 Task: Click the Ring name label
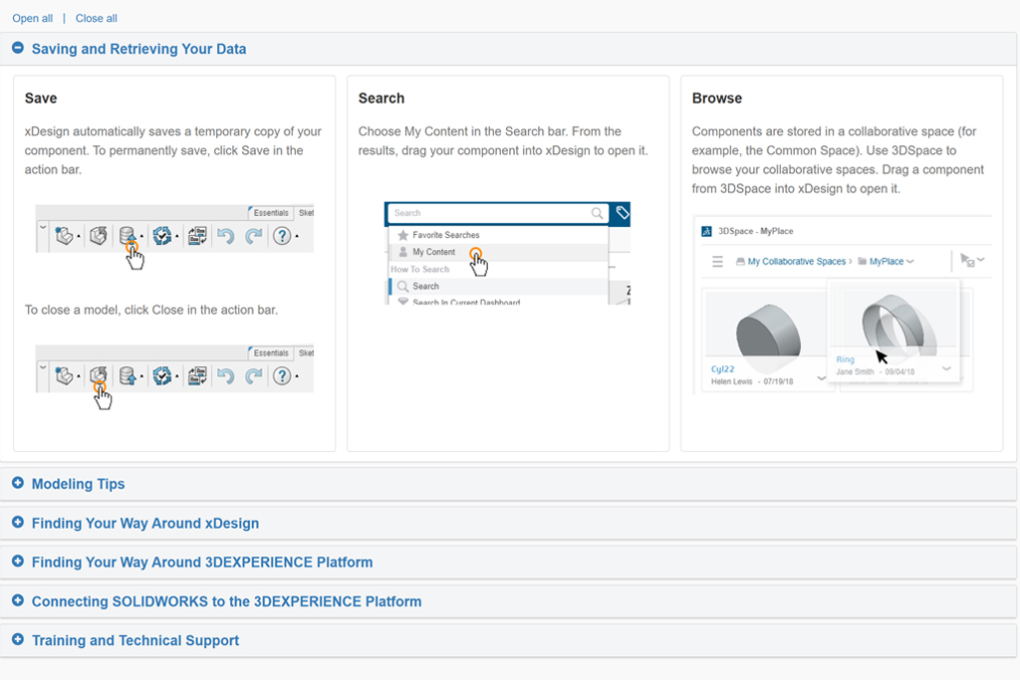(x=845, y=359)
